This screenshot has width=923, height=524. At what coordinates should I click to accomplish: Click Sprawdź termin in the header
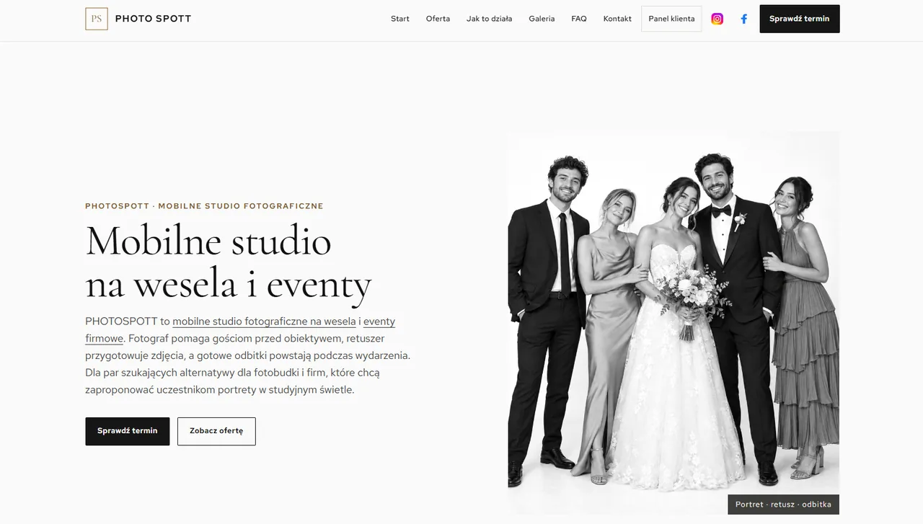800,19
